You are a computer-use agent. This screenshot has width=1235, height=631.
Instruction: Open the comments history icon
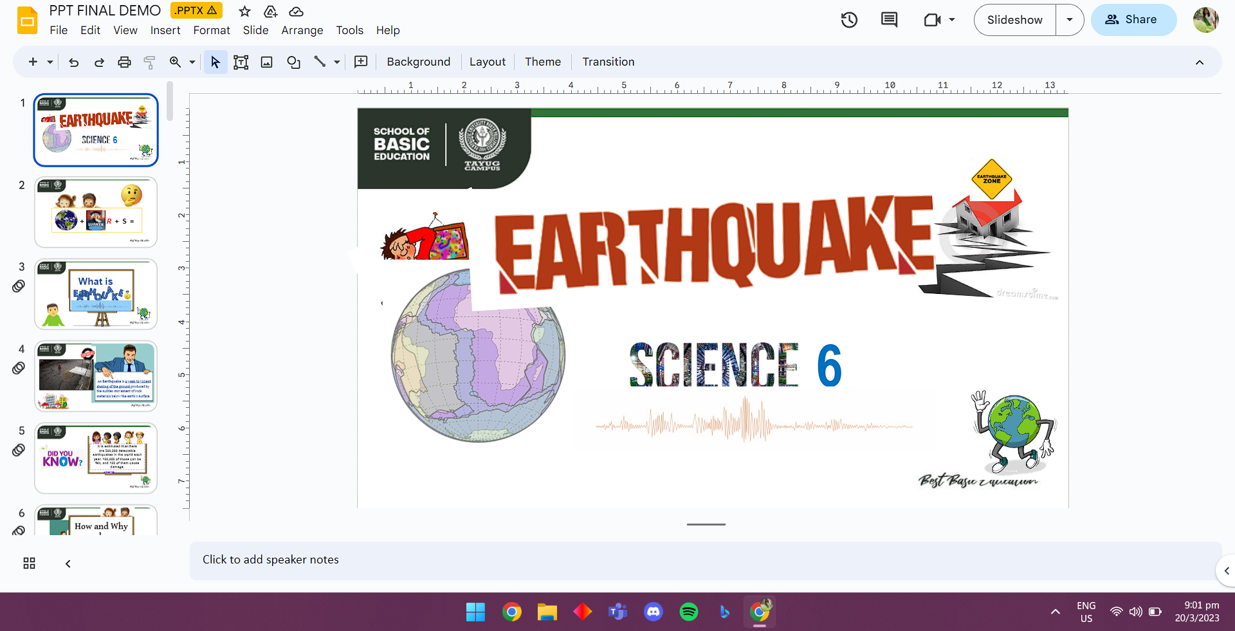[889, 20]
